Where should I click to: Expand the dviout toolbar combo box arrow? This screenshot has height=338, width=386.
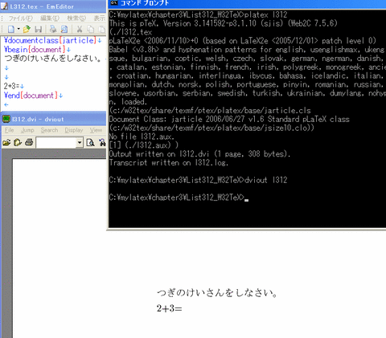tap(80, 143)
